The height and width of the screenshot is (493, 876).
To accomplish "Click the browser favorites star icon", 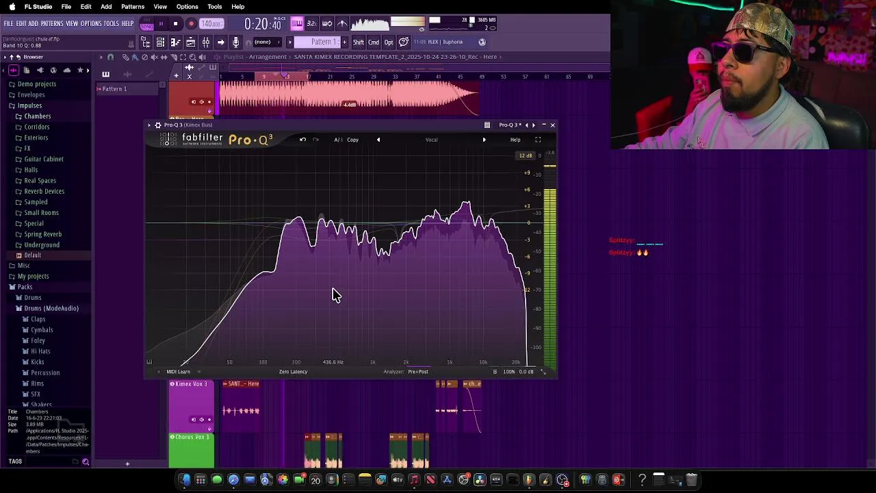I will click(80, 71).
